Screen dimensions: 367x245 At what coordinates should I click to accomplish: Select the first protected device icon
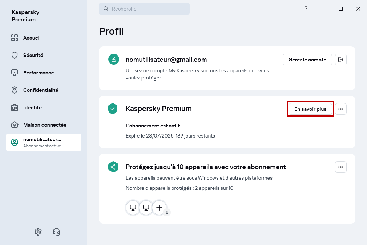pyautogui.click(x=133, y=208)
